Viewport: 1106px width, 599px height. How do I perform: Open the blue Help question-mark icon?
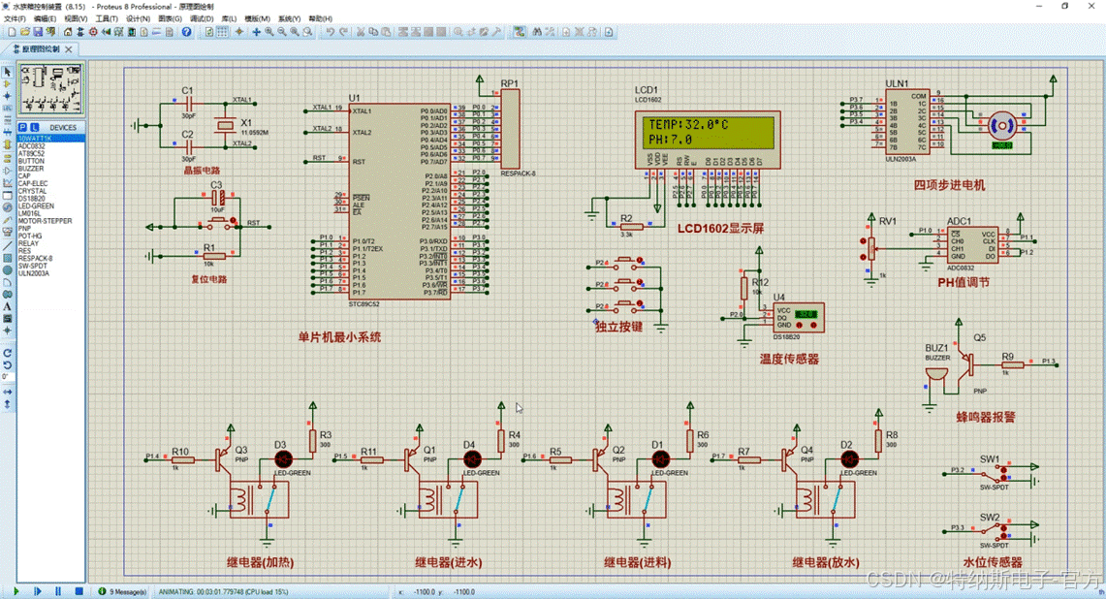click(186, 32)
